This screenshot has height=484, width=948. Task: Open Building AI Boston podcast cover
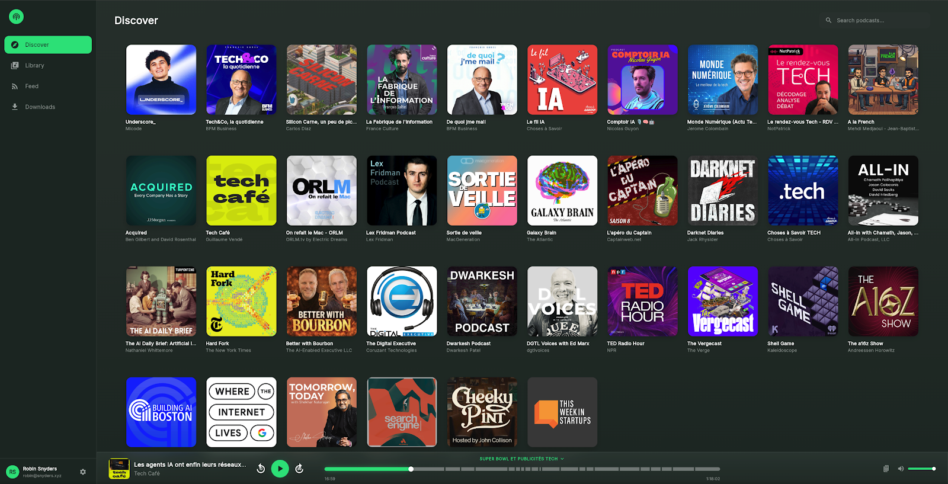[161, 412]
